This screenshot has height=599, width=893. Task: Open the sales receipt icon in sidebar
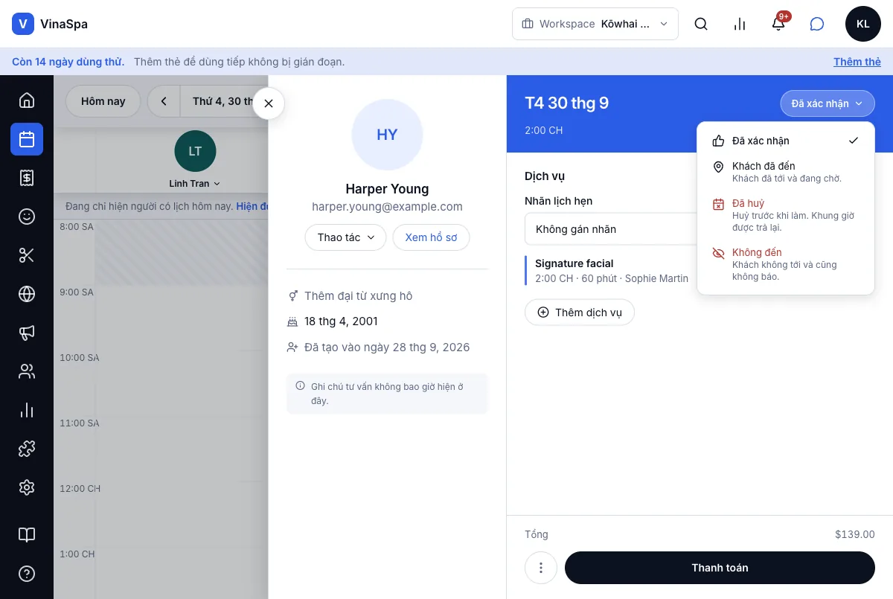27,178
